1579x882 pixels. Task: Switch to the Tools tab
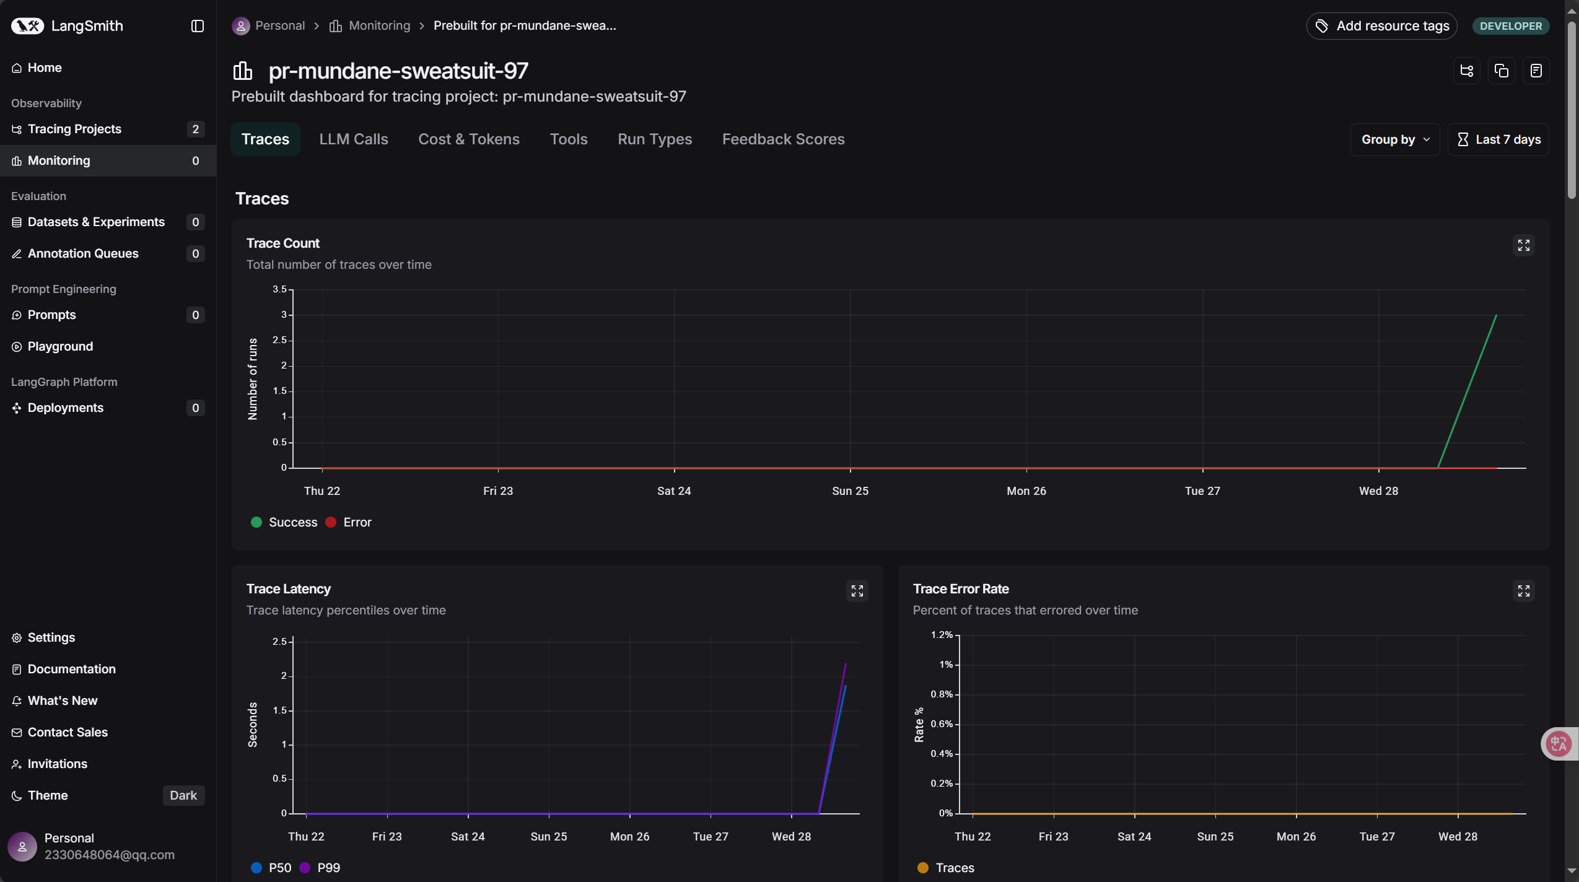[x=569, y=139]
